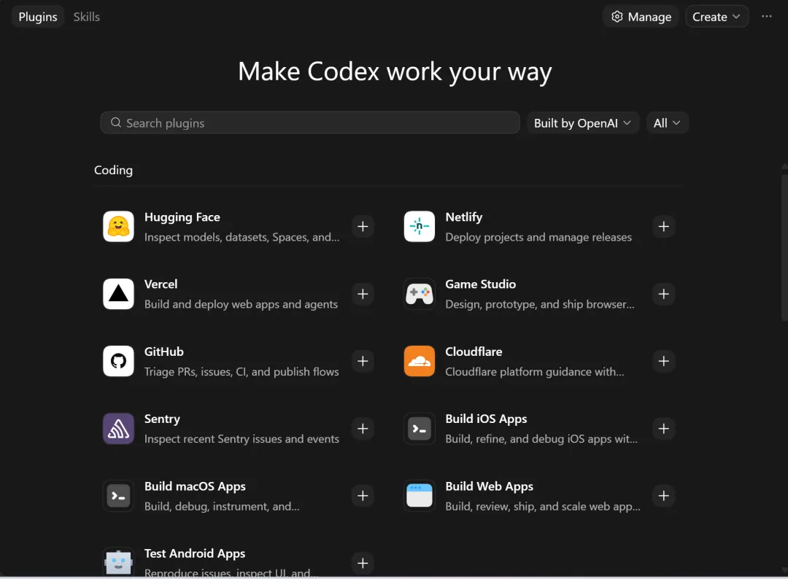Viewport: 788px width, 579px height.
Task: Open the Vercel plugin title
Action: (x=161, y=284)
